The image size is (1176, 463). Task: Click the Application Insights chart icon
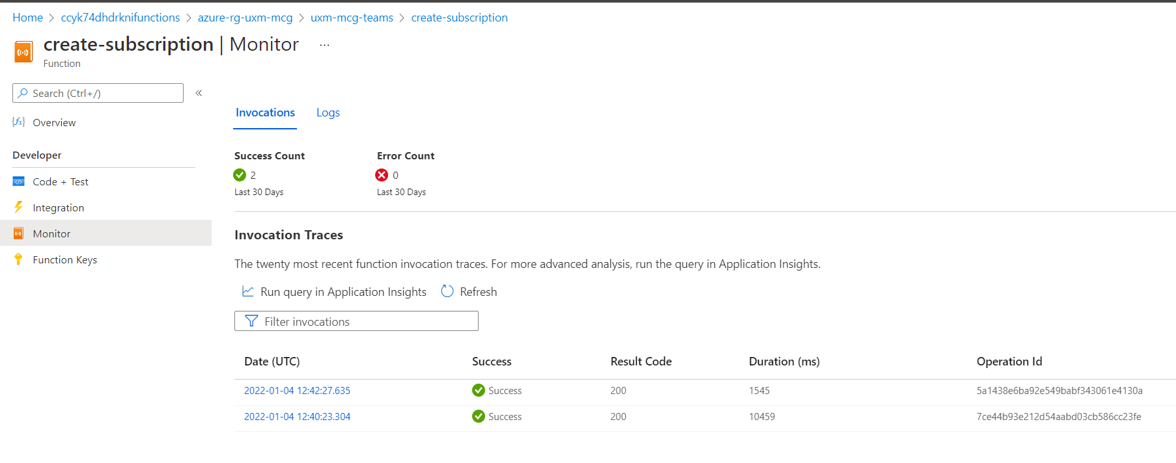click(x=248, y=291)
